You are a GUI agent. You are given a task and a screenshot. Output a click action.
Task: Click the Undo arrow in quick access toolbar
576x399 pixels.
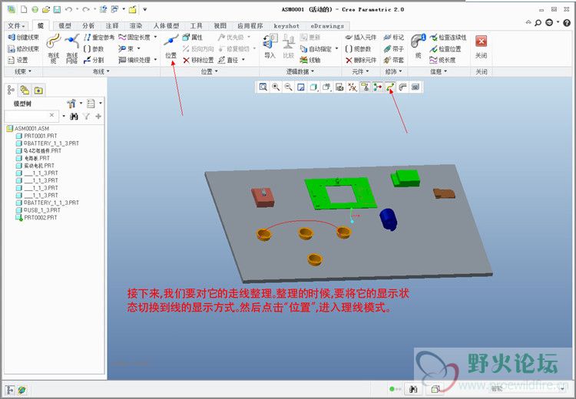(x=68, y=9)
